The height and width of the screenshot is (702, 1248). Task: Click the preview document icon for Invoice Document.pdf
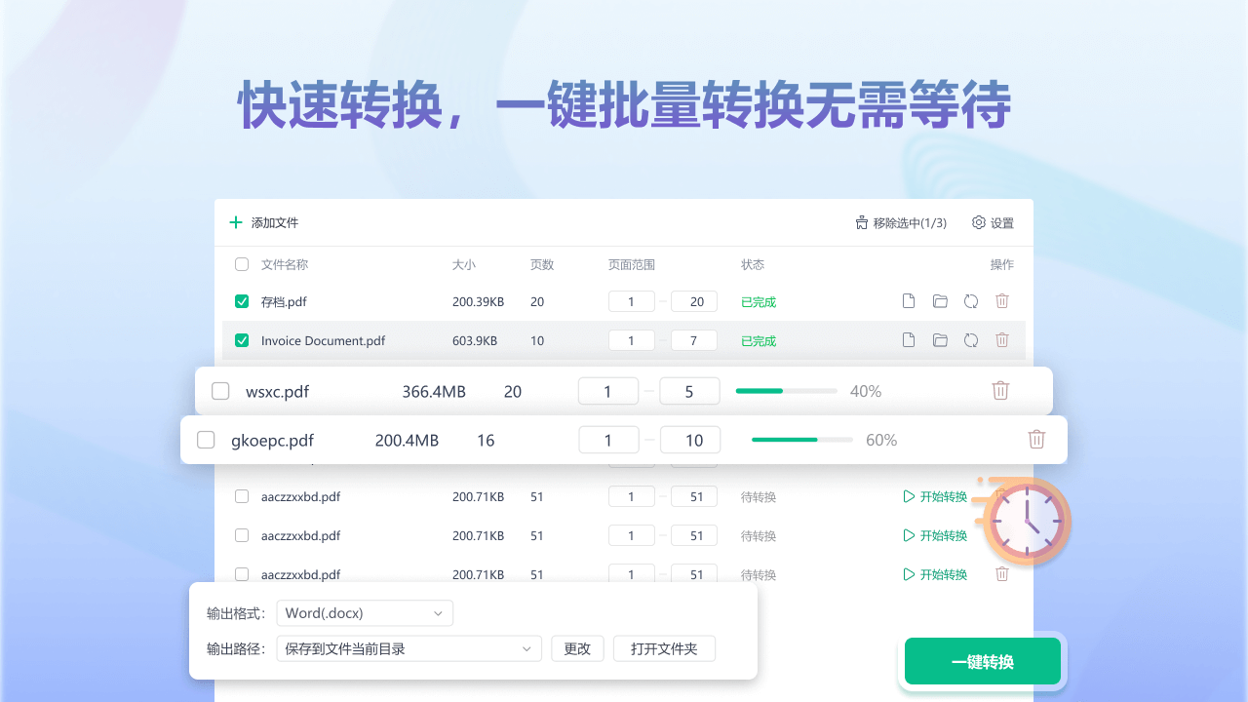(x=908, y=340)
